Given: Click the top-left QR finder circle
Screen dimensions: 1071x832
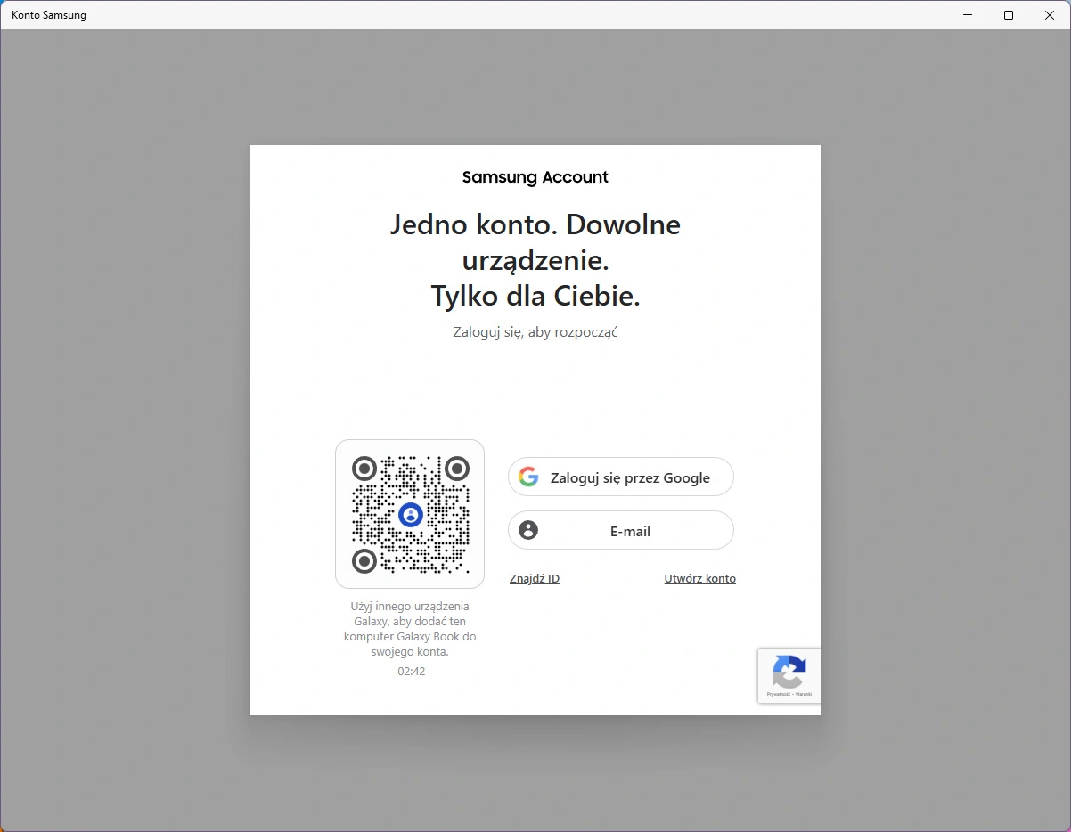Looking at the screenshot, I should click(x=364, y=468).
